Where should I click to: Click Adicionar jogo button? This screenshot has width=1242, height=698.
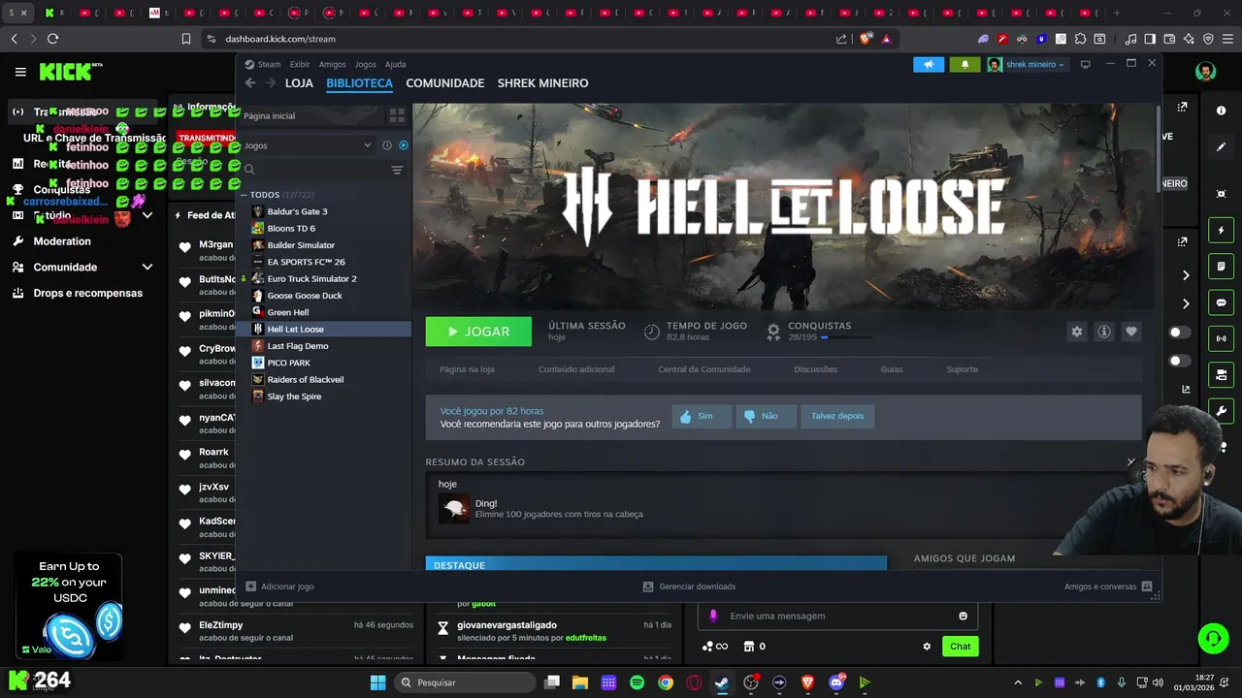279,587
